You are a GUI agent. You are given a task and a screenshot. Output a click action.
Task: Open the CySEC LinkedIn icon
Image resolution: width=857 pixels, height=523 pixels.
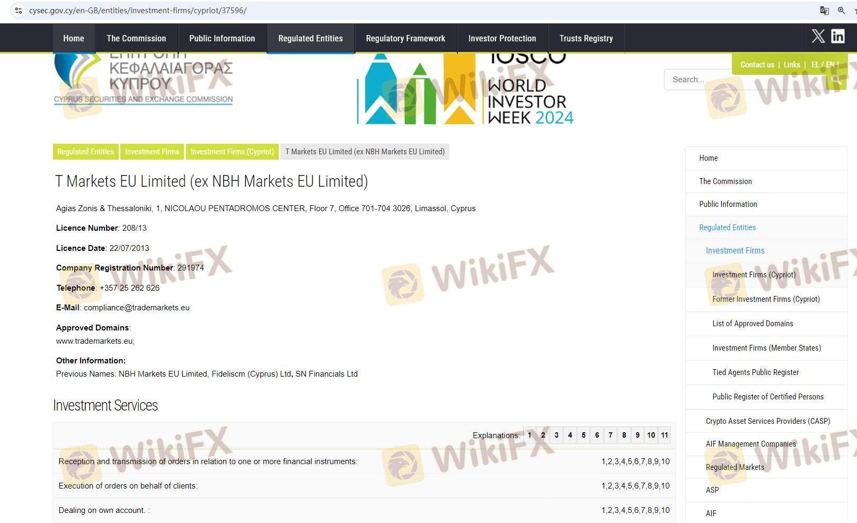[838, 36]
